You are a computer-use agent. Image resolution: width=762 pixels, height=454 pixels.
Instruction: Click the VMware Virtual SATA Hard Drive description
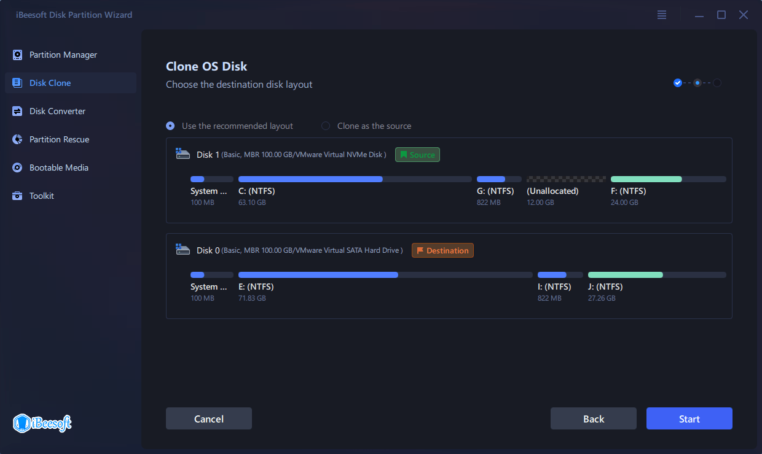[x=312, y=250]
